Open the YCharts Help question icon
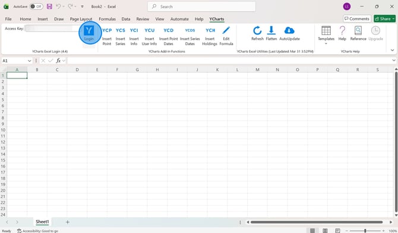398x233 pixels. (x=342, y=30)
